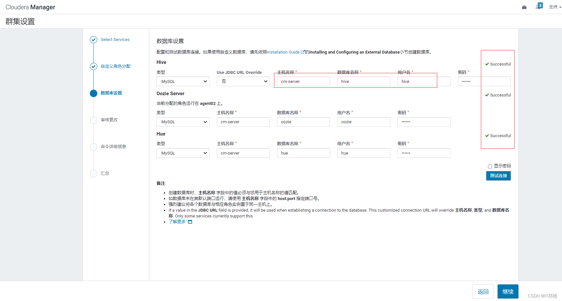Click Oozie password field

424,122
